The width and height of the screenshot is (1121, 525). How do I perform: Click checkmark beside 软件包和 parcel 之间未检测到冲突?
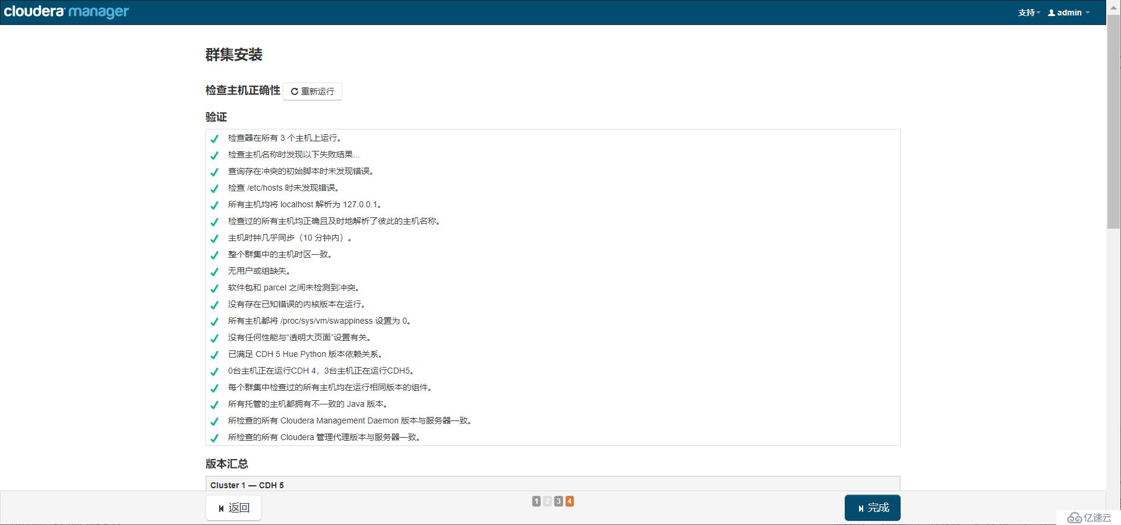click(214, 288)
